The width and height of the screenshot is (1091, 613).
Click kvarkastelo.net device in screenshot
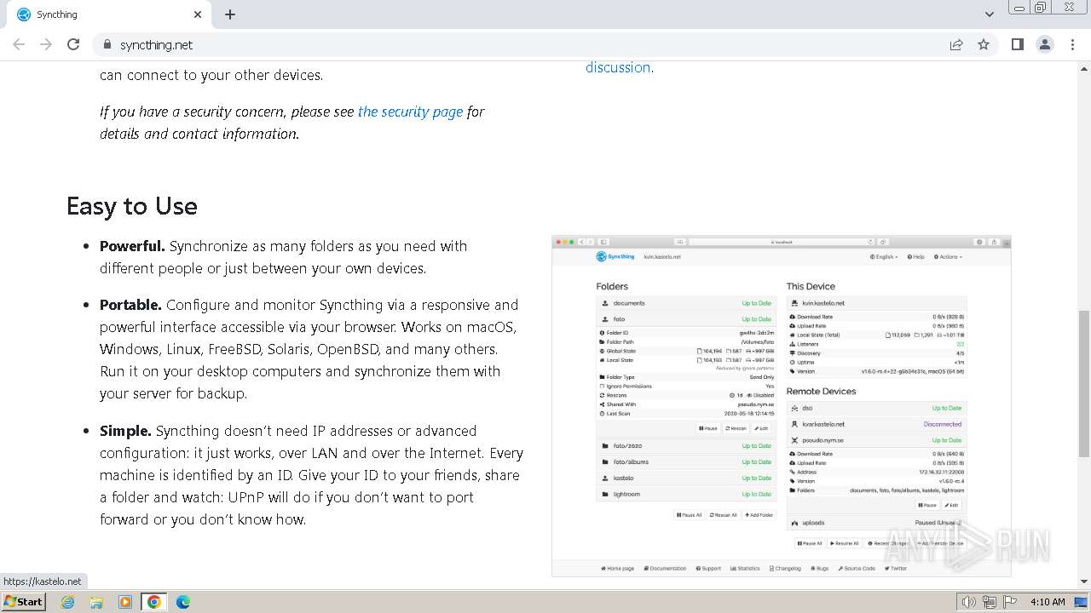click(x=876, y=424)
